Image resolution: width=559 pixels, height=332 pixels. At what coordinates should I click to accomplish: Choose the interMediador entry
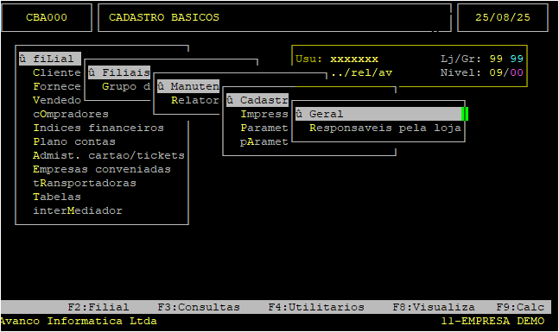click(78, 210)
